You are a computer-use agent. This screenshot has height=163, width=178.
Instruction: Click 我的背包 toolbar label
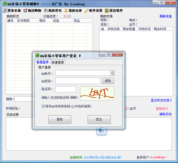pyautogui.click(x=55, y=11)
